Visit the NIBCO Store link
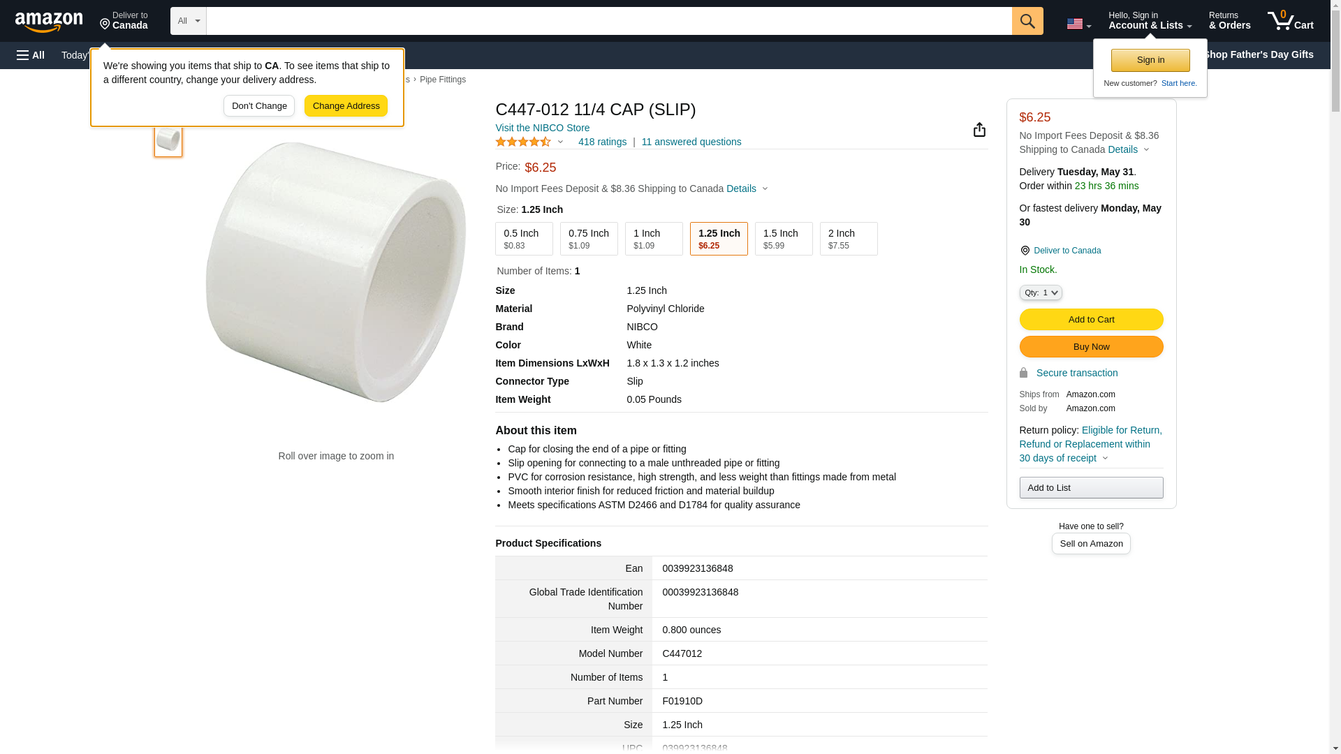This screenshot has width=1341, height=754. point(542,128)
